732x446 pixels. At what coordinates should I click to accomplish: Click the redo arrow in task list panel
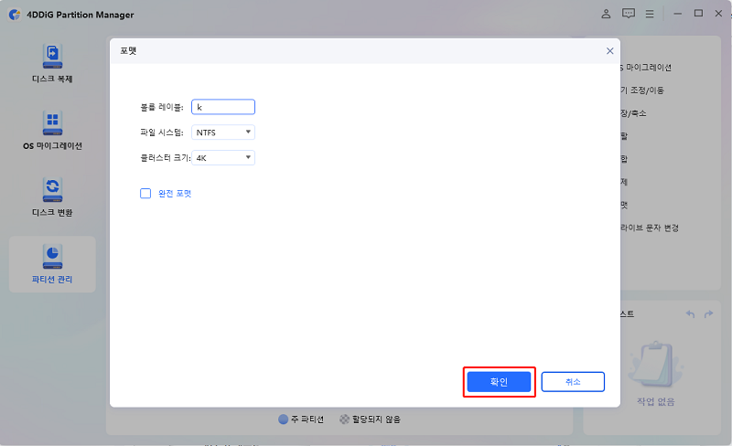pos(708,314)
